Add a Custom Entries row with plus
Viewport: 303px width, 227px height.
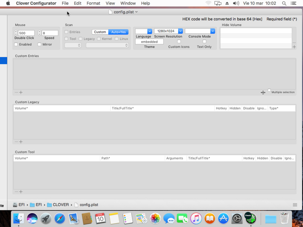tap(21, 92)
